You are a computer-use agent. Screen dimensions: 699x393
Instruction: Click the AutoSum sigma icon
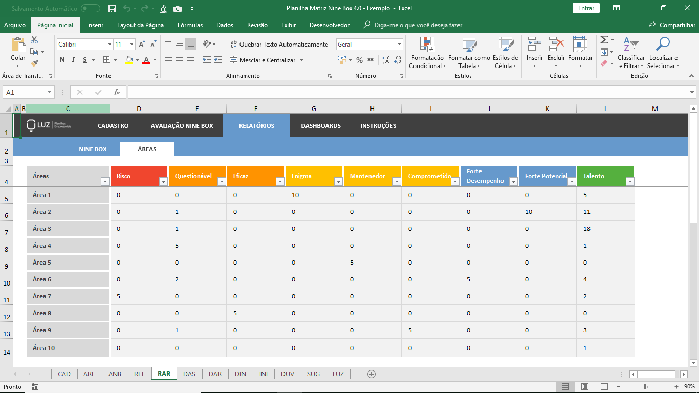pyautogui.click(x=604, y=40)
